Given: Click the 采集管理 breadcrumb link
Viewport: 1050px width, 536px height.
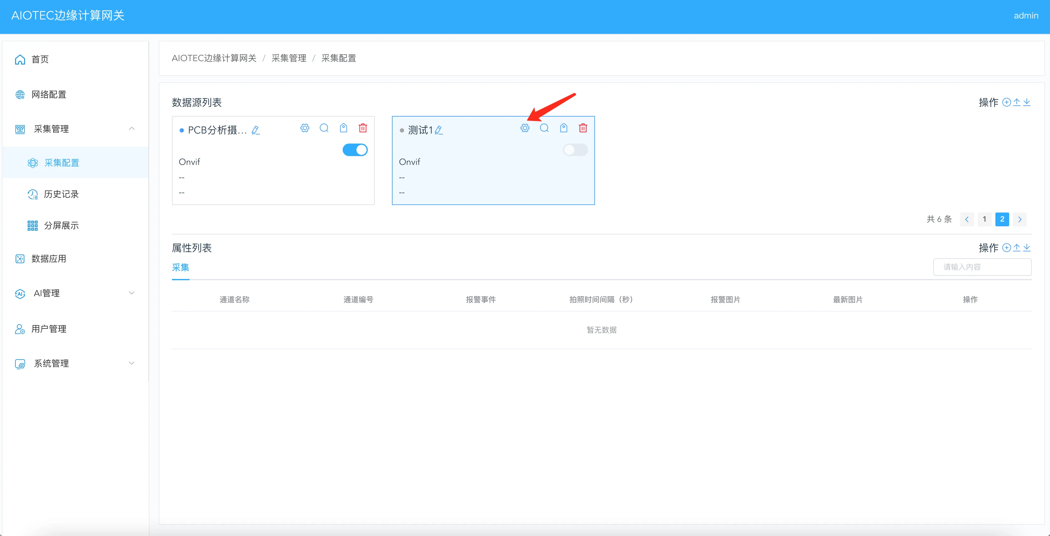Looking at the screenshot, I should point(289,58).
